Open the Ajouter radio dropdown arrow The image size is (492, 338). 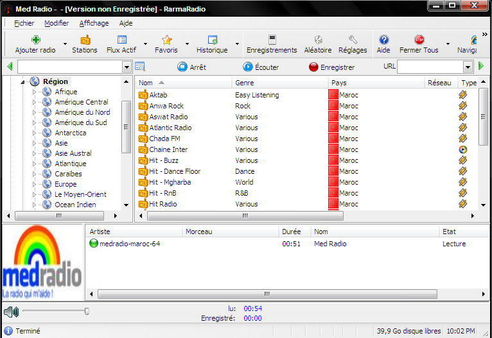65,44
